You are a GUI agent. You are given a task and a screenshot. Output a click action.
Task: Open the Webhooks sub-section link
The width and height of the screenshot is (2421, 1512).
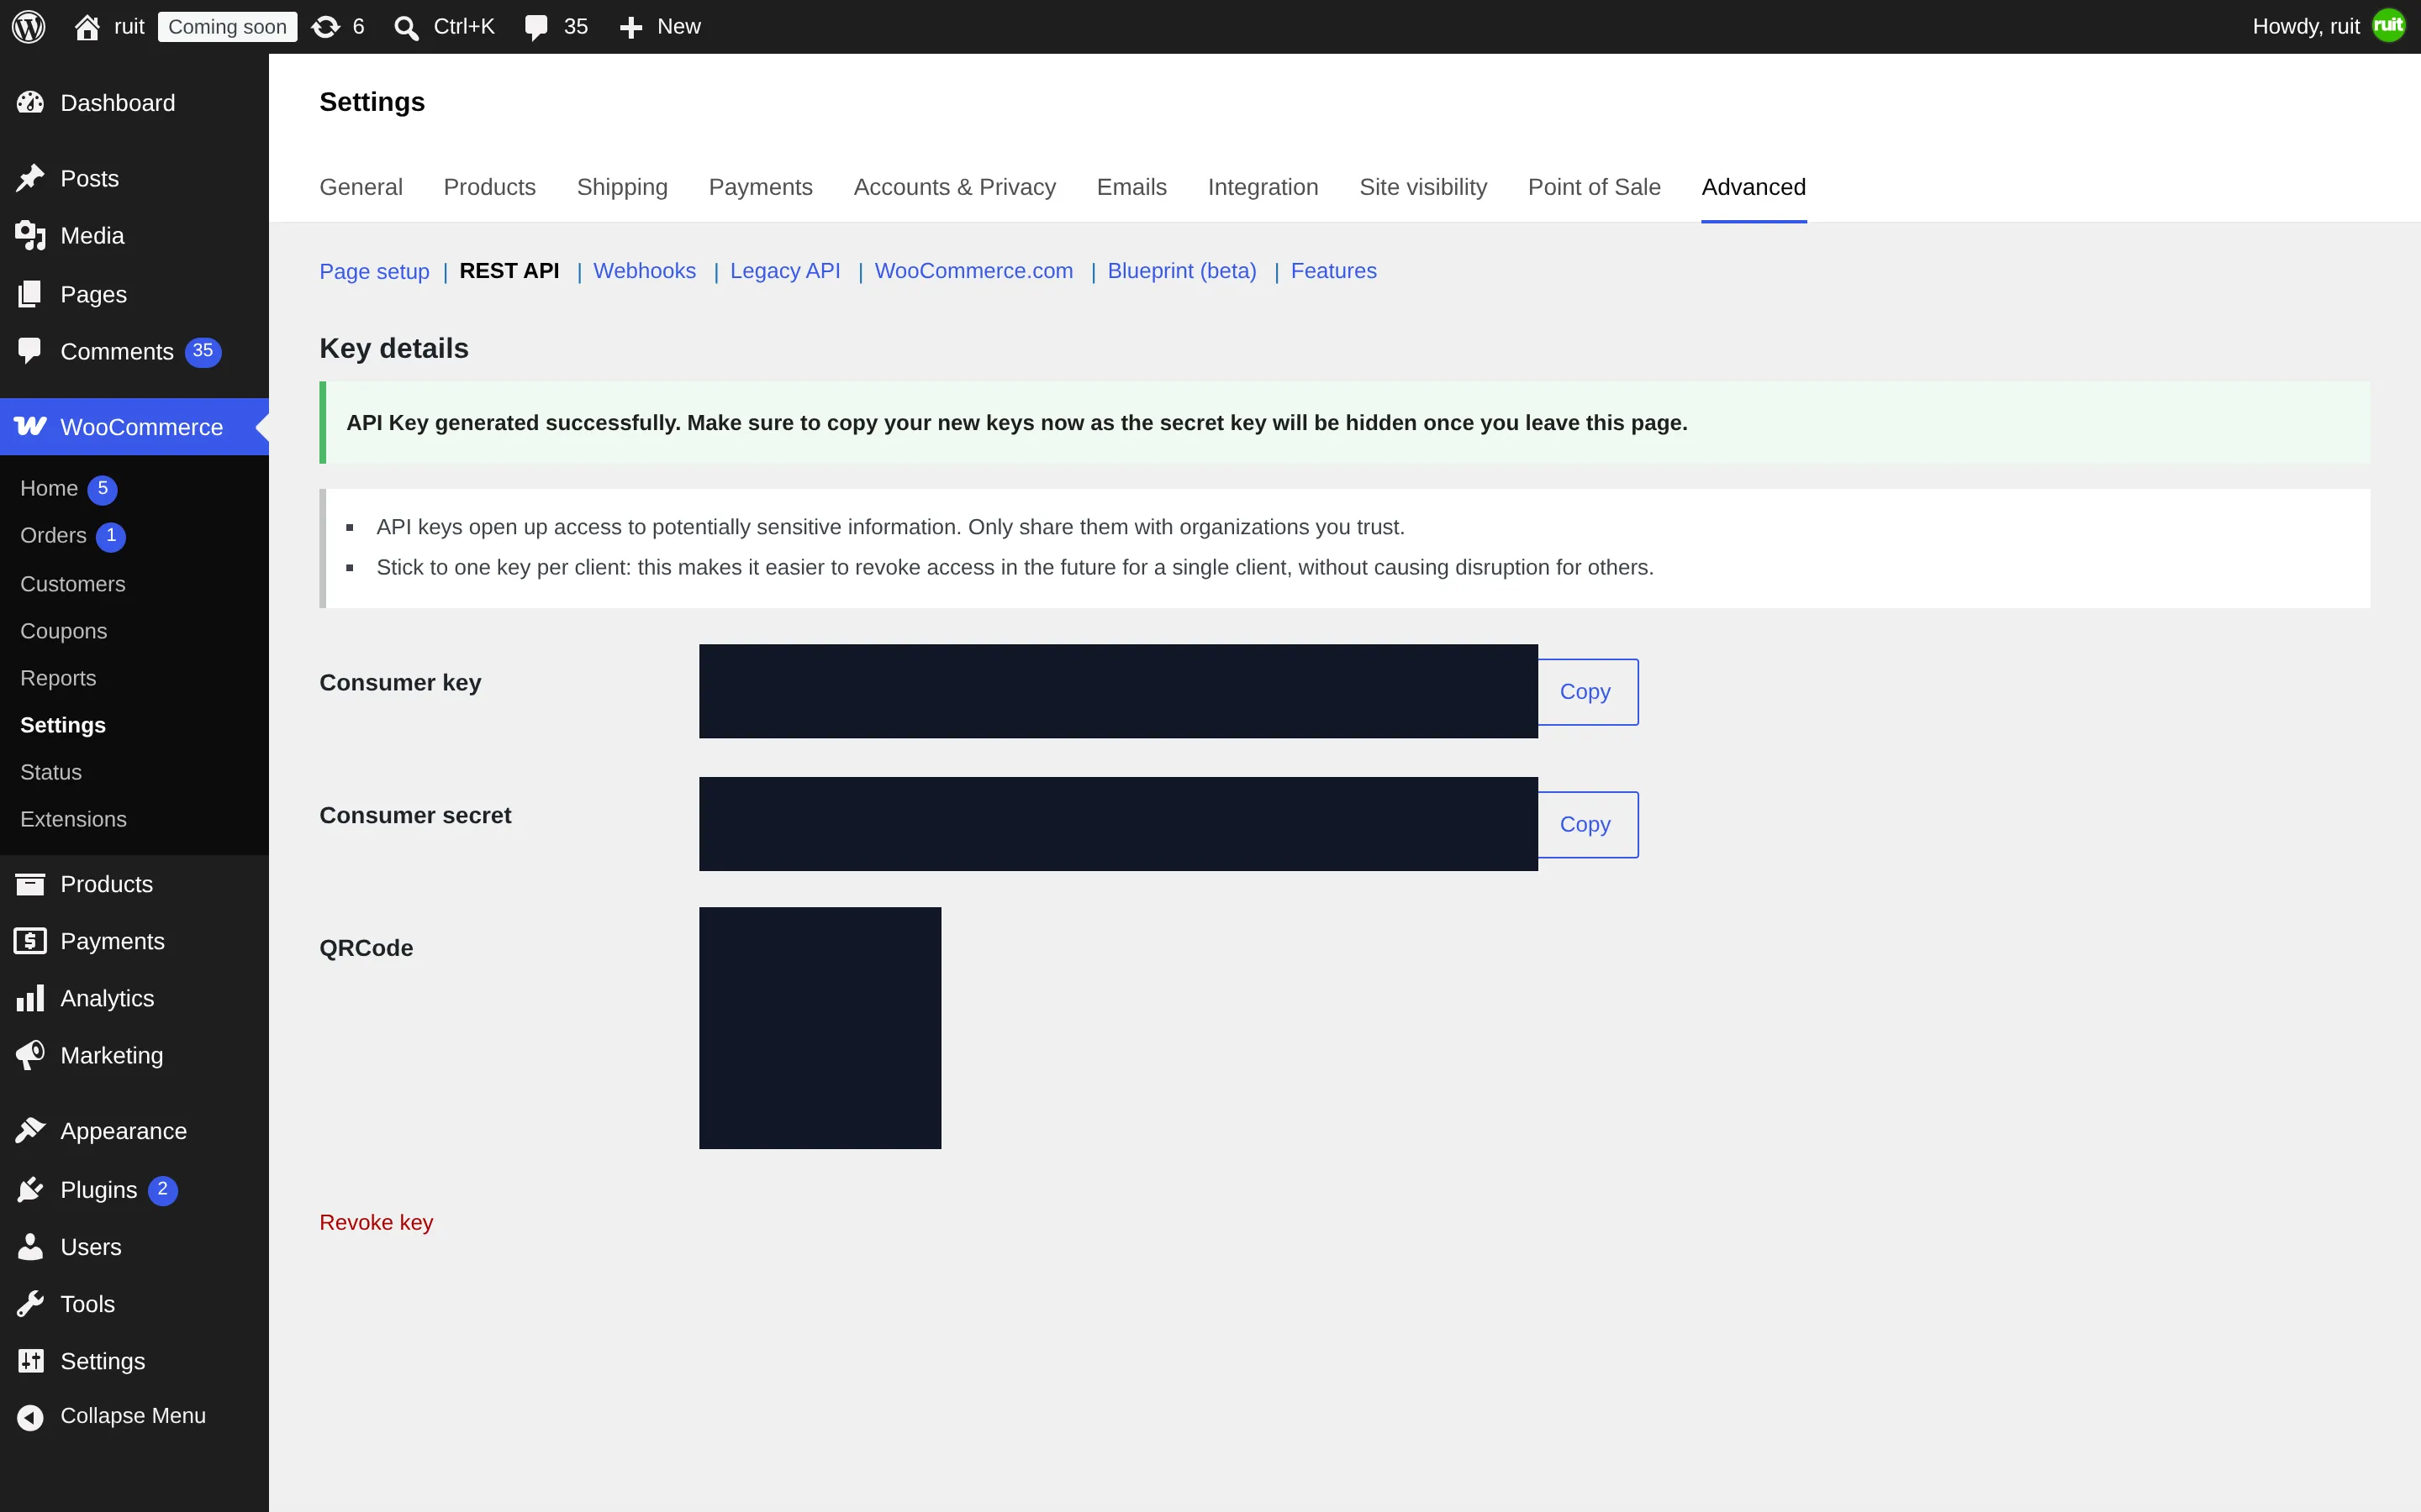pyautogui.click(x=644, y=271)
